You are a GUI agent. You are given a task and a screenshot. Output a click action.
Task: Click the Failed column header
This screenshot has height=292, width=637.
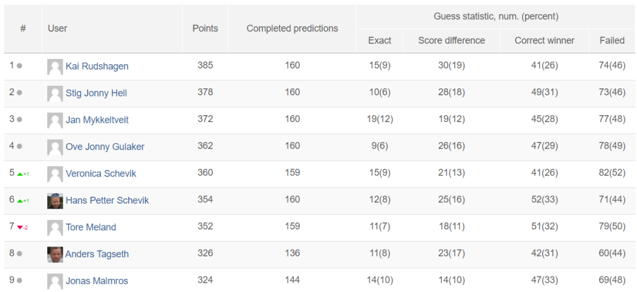click(612, 40)
